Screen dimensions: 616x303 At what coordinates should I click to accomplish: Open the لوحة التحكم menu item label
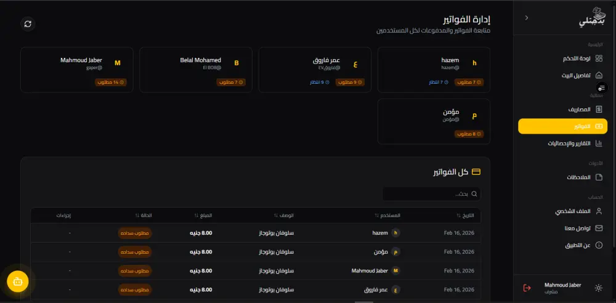pos(577,59)
